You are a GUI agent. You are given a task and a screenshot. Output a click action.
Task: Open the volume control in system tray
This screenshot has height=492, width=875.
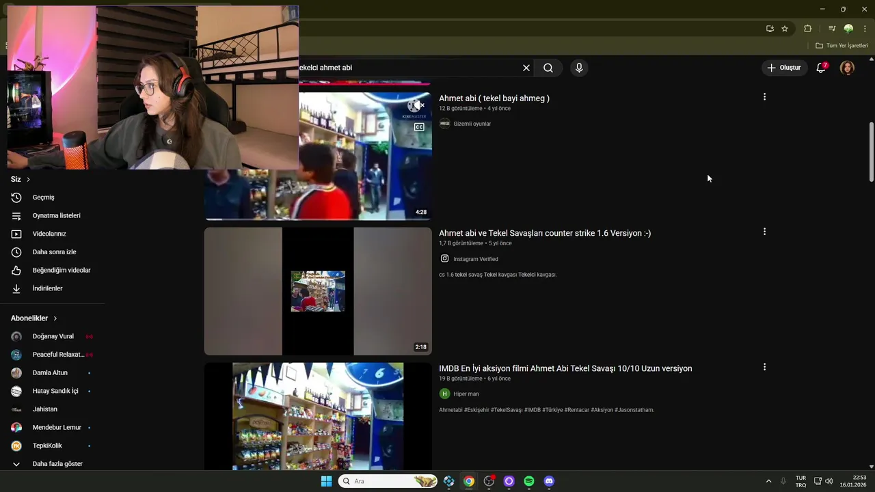[829, 481]
